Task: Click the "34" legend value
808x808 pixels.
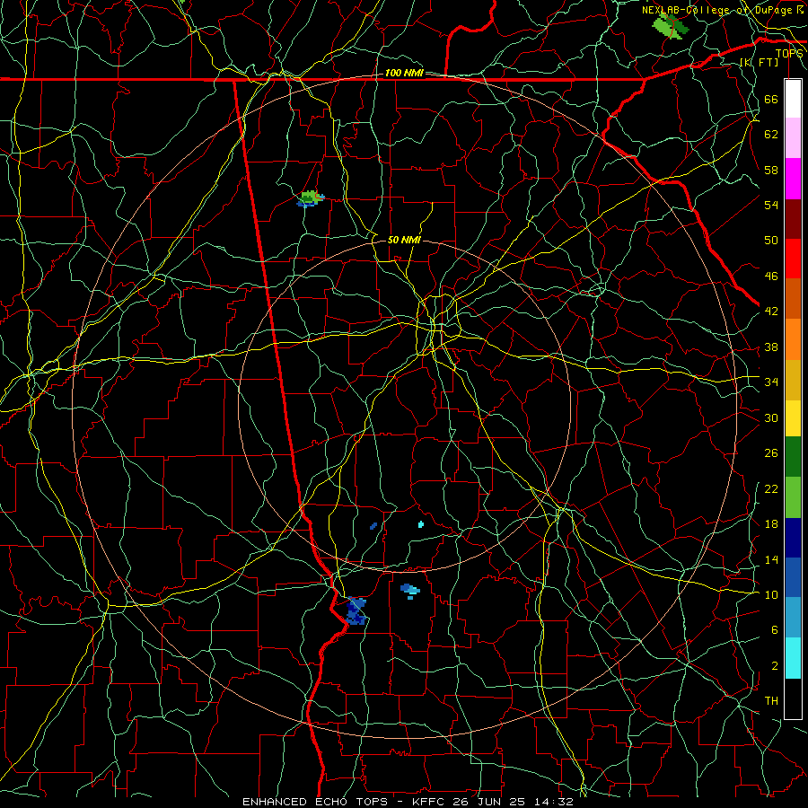Action: click(x=771, y=382)
